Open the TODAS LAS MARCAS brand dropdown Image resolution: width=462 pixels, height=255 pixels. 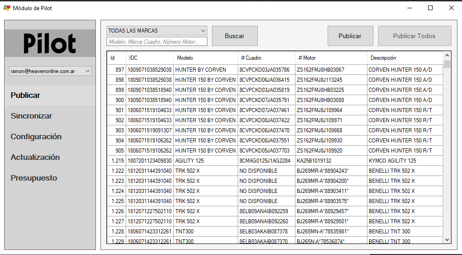click(x=157, y=31)
